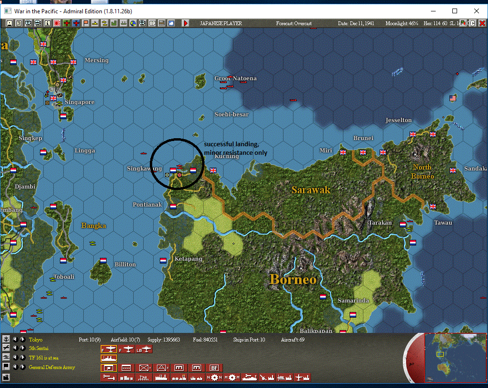The width and height of the screenshot is (488, 388).
Task: Click the Mersing label on map
Action: point(97,60)
